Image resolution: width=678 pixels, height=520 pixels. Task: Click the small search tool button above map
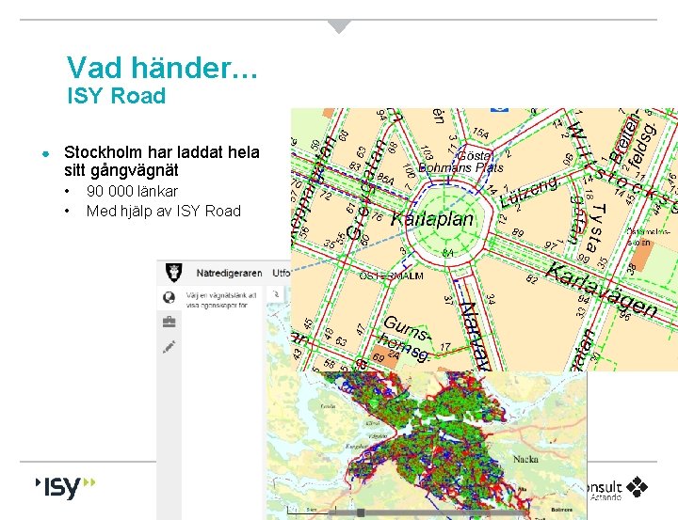point(275,294)
